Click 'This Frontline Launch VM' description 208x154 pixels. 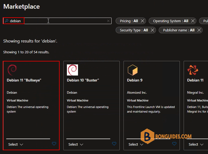click(x=151, y=109)
